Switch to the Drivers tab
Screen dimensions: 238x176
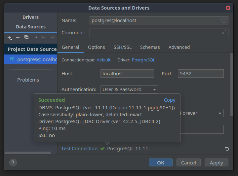30,17
